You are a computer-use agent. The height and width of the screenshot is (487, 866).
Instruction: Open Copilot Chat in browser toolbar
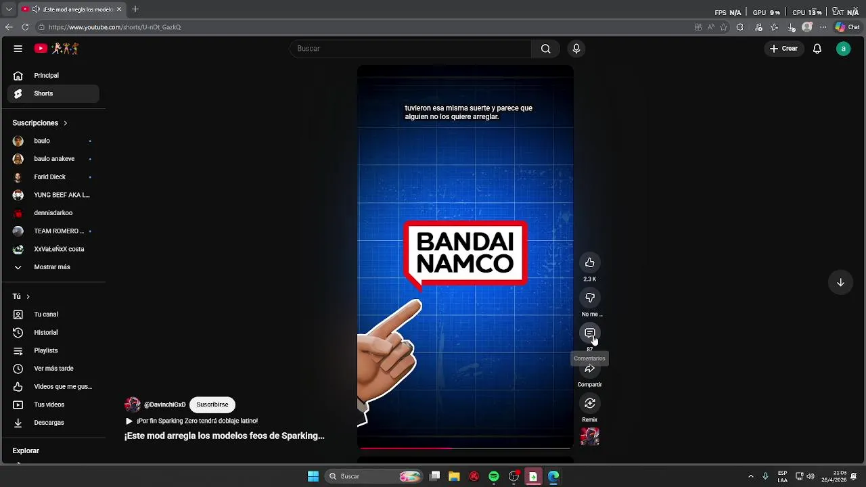[847, 27]
